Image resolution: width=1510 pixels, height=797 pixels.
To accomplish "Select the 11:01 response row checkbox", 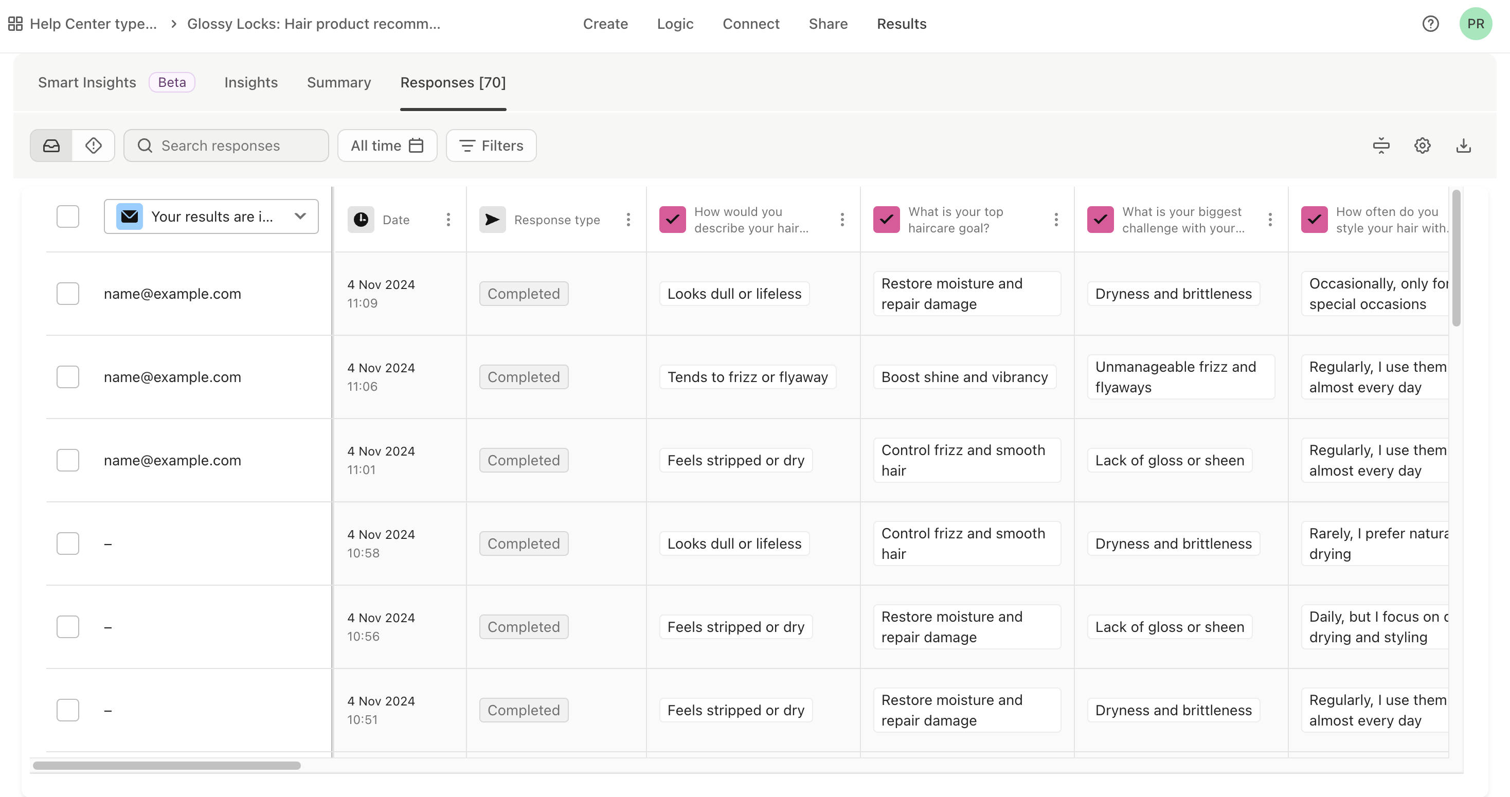I will (x=68, y=460).
